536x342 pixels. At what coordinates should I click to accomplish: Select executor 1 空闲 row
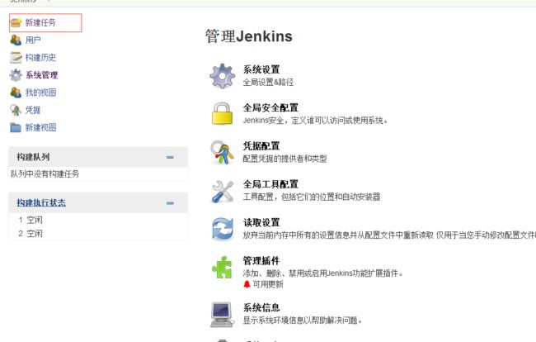point(98,220)
